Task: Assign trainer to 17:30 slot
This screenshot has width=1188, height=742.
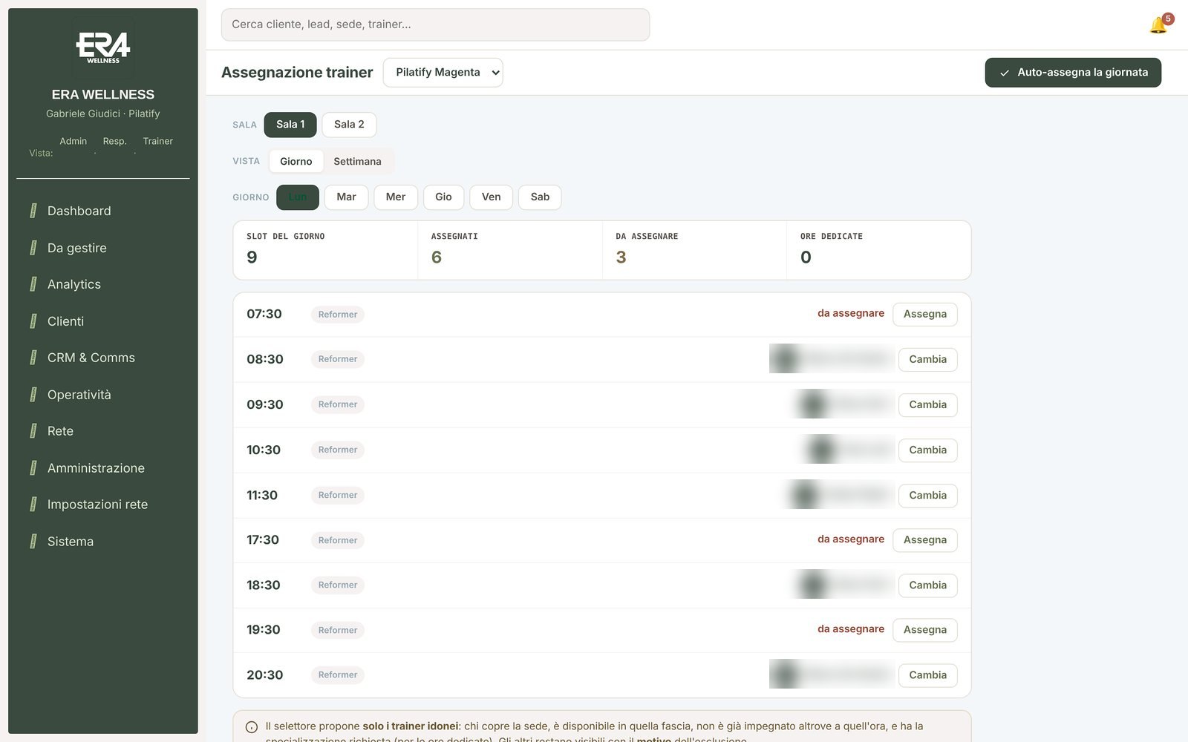Action: (925, 540)
